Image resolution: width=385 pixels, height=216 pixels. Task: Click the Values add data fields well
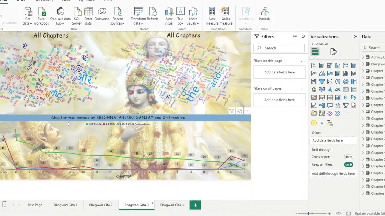click(334, 140)
